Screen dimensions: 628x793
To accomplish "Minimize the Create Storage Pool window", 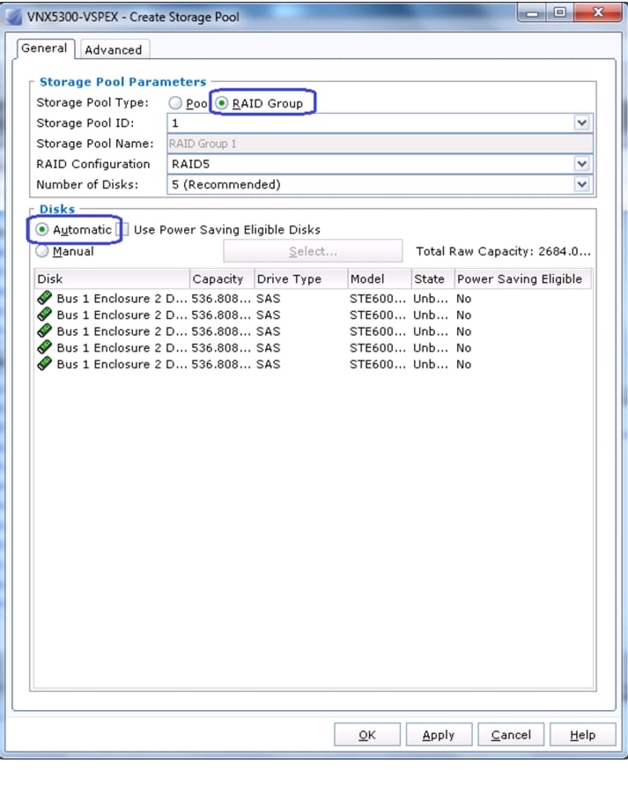I will [x=532, y=12].
